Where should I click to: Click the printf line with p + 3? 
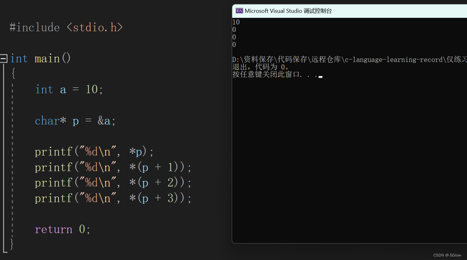coord(113,198)
